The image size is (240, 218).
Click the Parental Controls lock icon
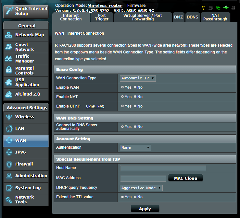point(9,70)
